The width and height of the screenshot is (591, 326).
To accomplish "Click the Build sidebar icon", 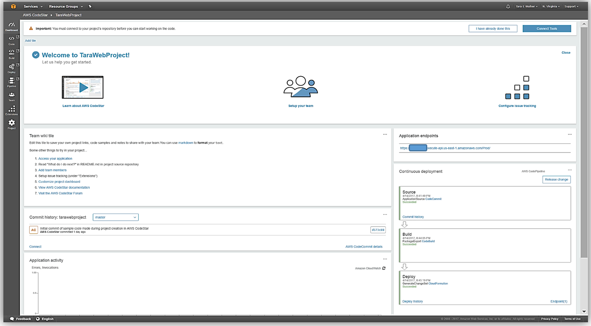I will point(12,53).
